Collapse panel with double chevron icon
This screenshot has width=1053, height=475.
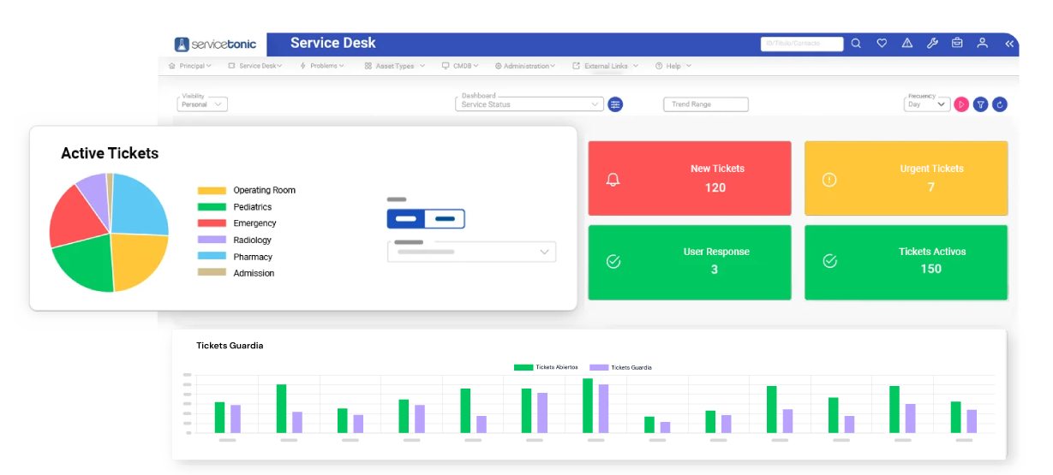pyautogui.click(x=1009, y=44)
